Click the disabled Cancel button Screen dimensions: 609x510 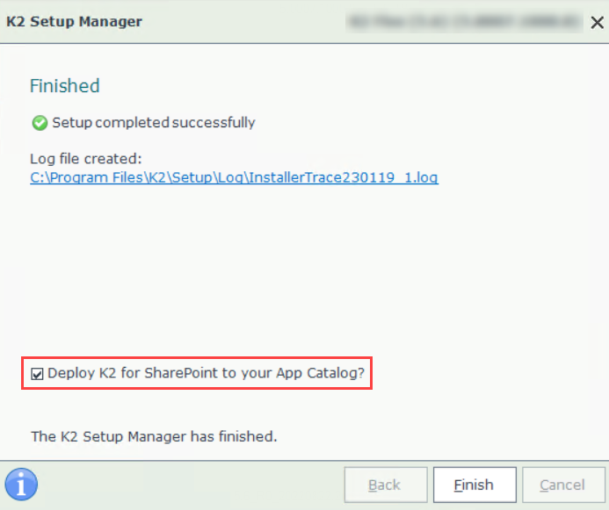(562, 485)
